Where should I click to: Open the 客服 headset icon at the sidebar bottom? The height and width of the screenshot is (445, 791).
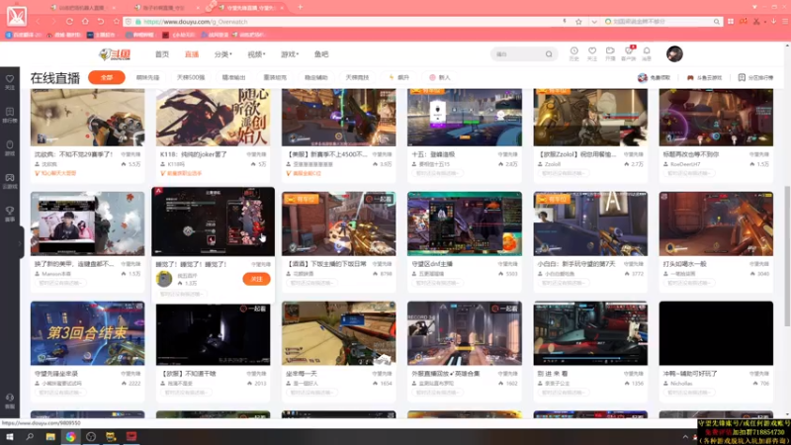(x=10, y=401)
